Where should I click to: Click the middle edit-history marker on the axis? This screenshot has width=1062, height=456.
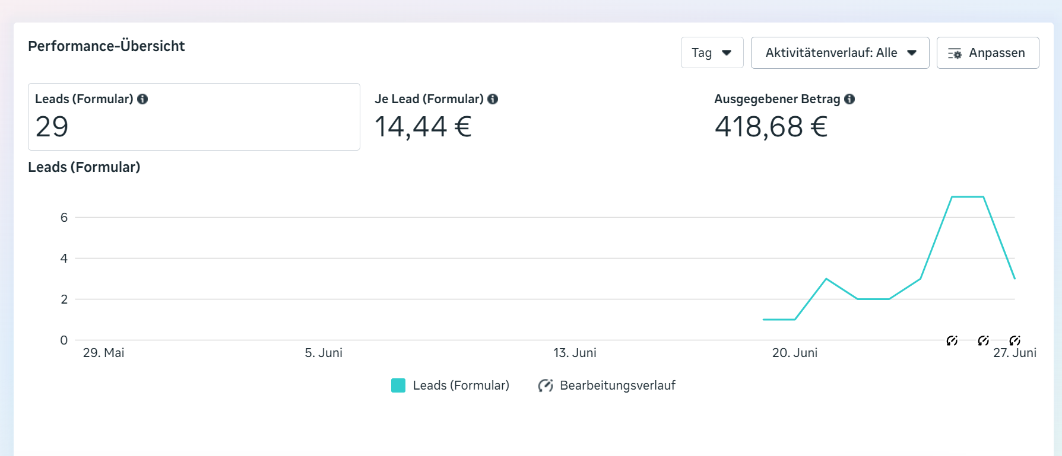point(983,340)
